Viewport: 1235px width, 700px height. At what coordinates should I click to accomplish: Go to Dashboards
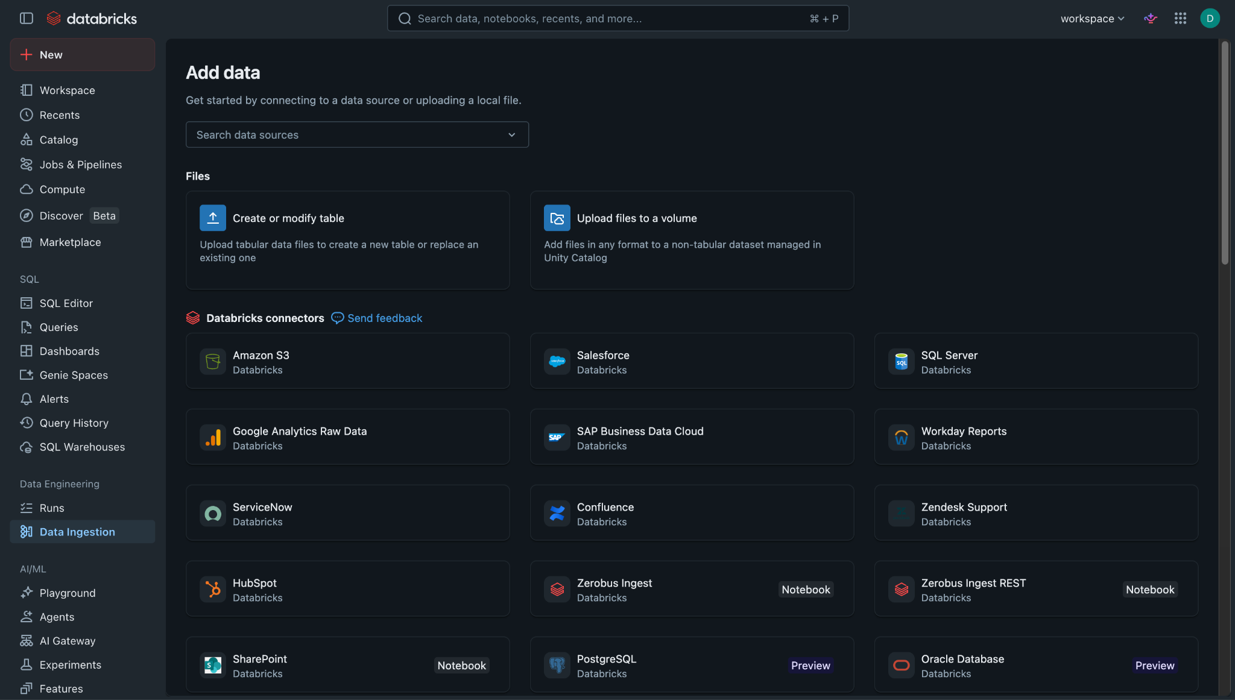click(83, 352)
